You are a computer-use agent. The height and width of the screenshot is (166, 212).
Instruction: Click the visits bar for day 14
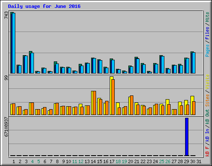[x=92, y=103]
